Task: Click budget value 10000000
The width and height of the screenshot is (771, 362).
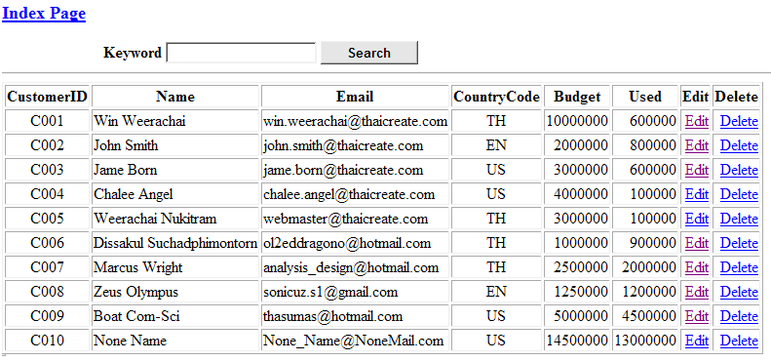Action: (x=577, y=121)
